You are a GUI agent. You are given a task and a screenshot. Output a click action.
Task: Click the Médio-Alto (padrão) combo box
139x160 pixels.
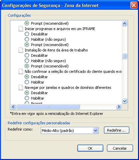(x=70, y=131)
